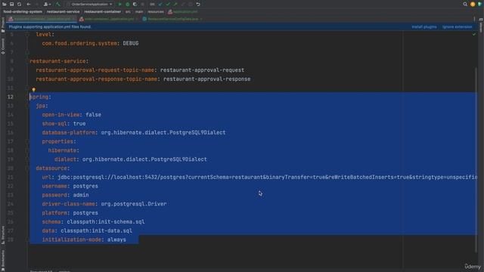Click the show-sql: true line

point(64,124)
